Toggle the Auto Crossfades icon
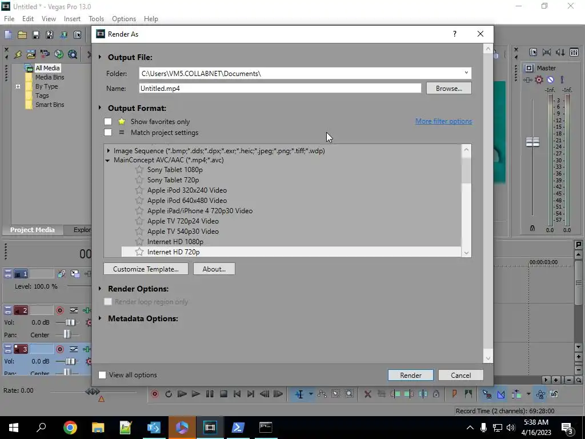The height and width of the screenshot is (439, 585). click(x=501, y=394)
